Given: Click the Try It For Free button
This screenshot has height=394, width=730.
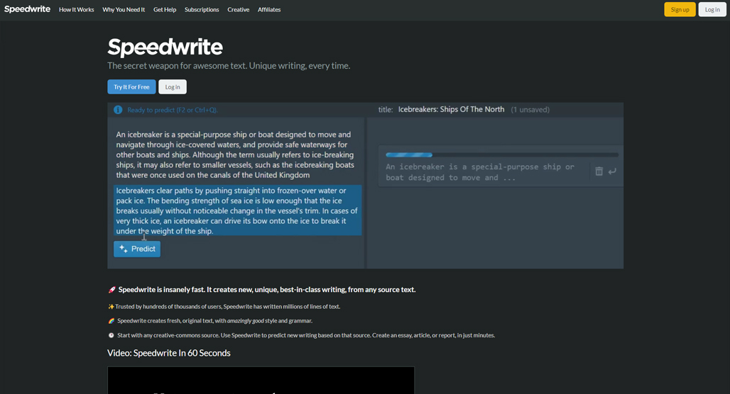Looking at the screenshot, I should point(132,87).
